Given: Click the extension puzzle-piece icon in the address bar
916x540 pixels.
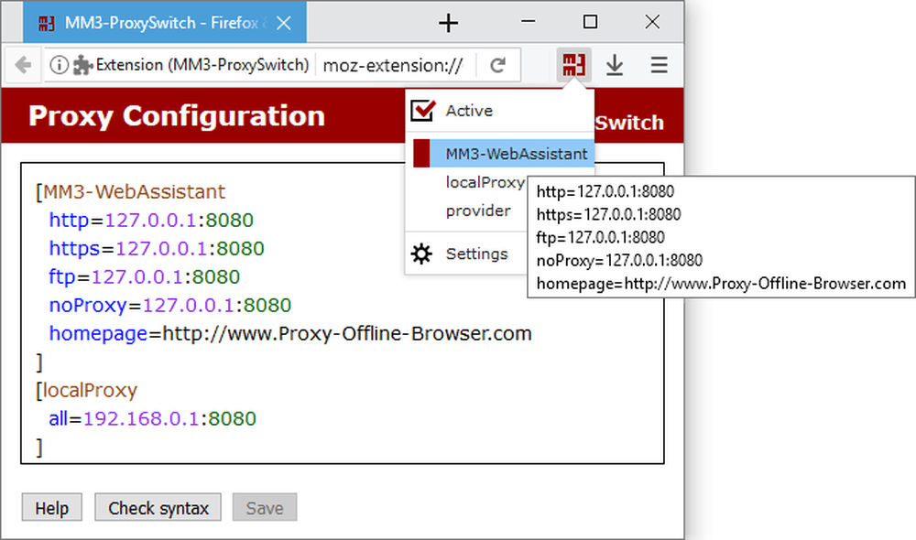Looking at the screenshot, I should tap(83, 65).
